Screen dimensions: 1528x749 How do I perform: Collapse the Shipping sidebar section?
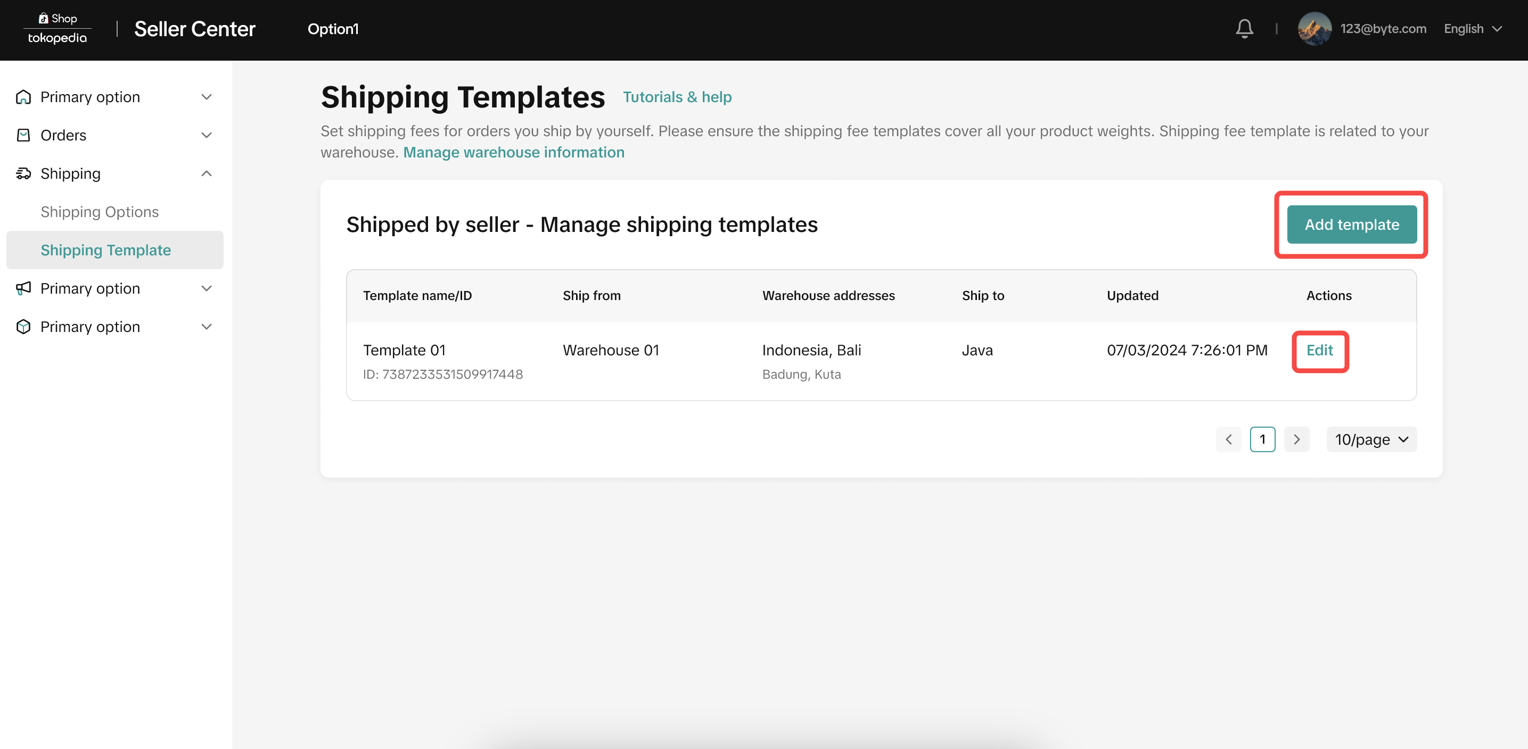207,173
